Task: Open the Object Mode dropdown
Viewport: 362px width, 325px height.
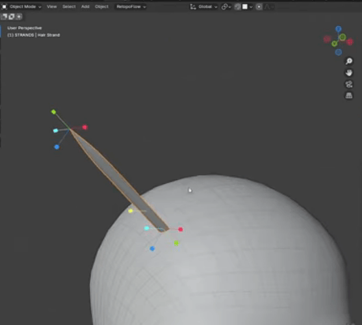Action: pos(21,6)
